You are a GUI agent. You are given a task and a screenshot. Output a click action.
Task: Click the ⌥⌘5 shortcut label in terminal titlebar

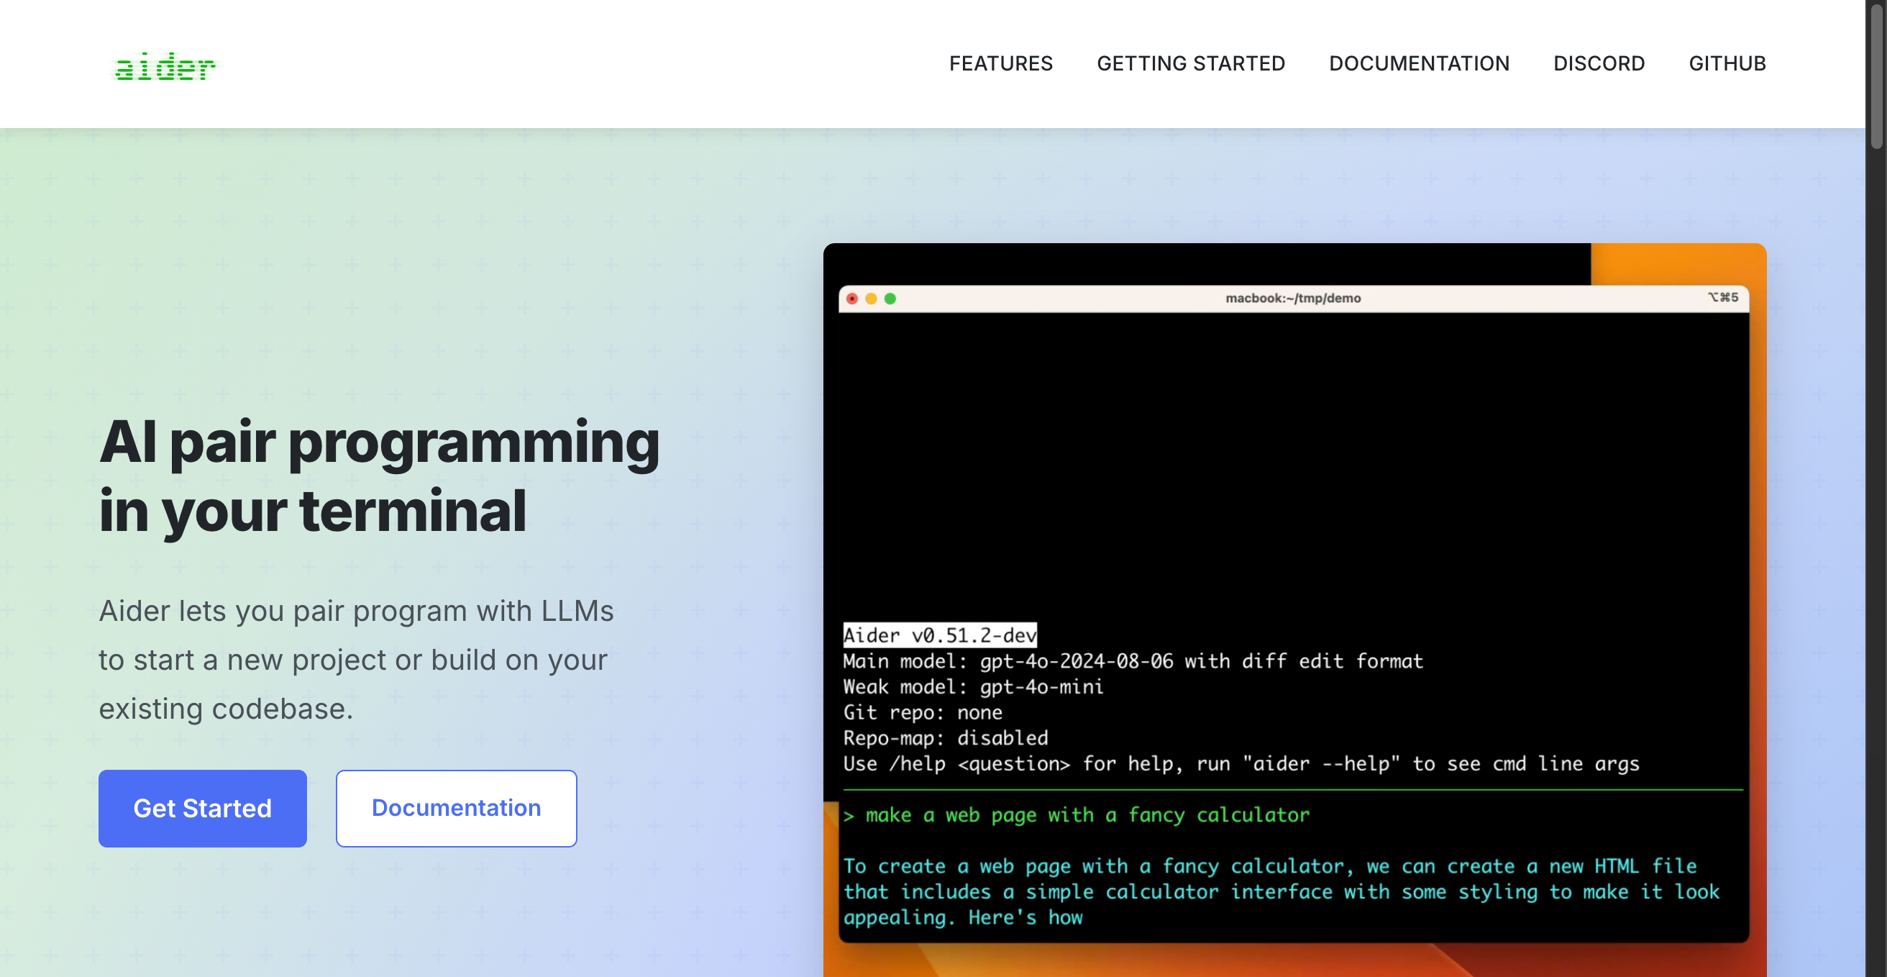pos(1722,298)
